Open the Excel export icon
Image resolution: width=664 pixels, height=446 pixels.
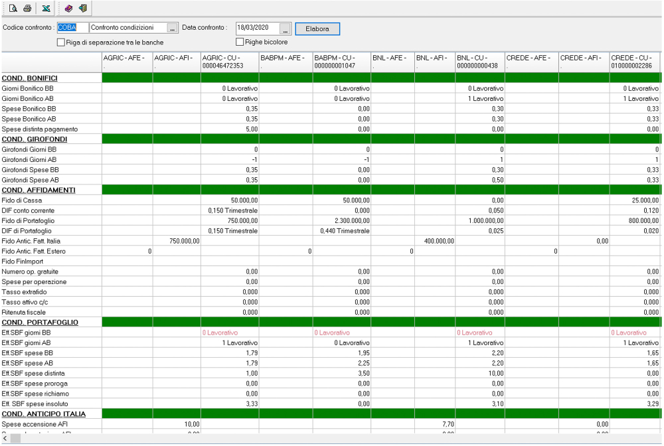pos(45,8)
